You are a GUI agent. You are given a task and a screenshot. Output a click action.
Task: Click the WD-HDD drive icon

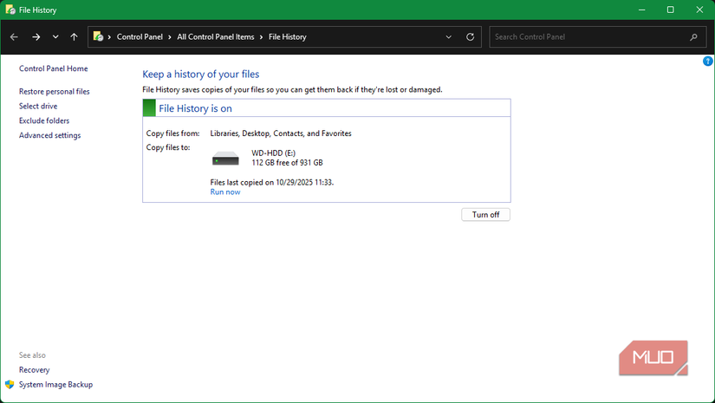225,159
